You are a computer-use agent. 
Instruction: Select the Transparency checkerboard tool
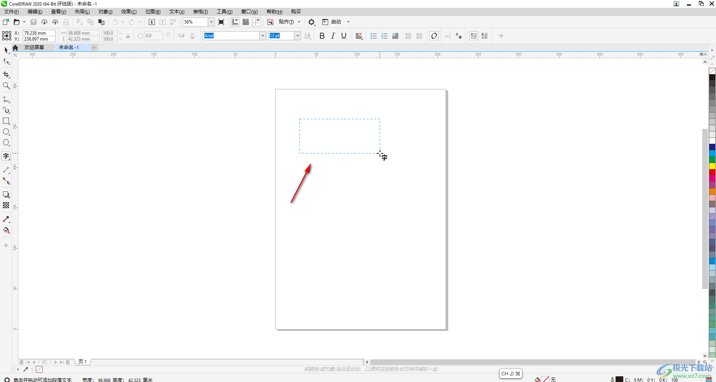coord(6,206)
